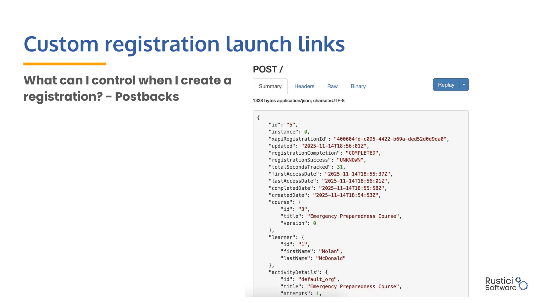Click the "attempts": 1 line
The width and height of the screenshot is (539, 303).
(x=301, y=294)
